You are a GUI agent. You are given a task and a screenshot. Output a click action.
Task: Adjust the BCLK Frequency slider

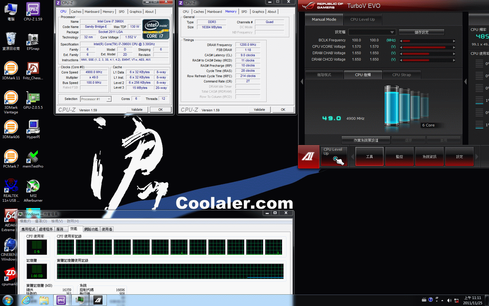(427, 41)
